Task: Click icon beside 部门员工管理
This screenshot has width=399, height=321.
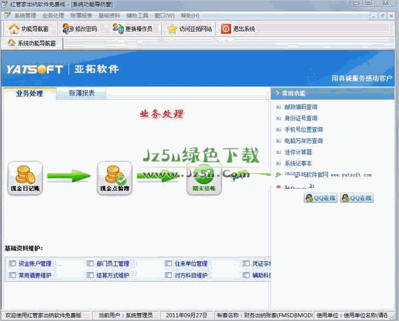Action: [90, 263]
